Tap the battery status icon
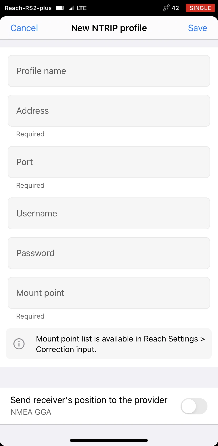The image size is (218, 446). pos(60,8)
